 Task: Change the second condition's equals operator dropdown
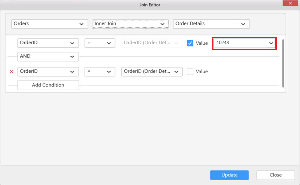[x=100, y=71]
